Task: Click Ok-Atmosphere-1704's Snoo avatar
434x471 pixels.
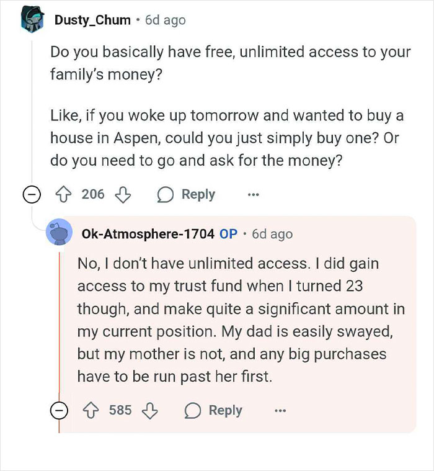Action: [x=59, y=234]
